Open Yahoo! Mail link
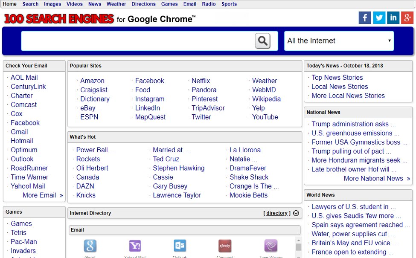 click(28, 186)
